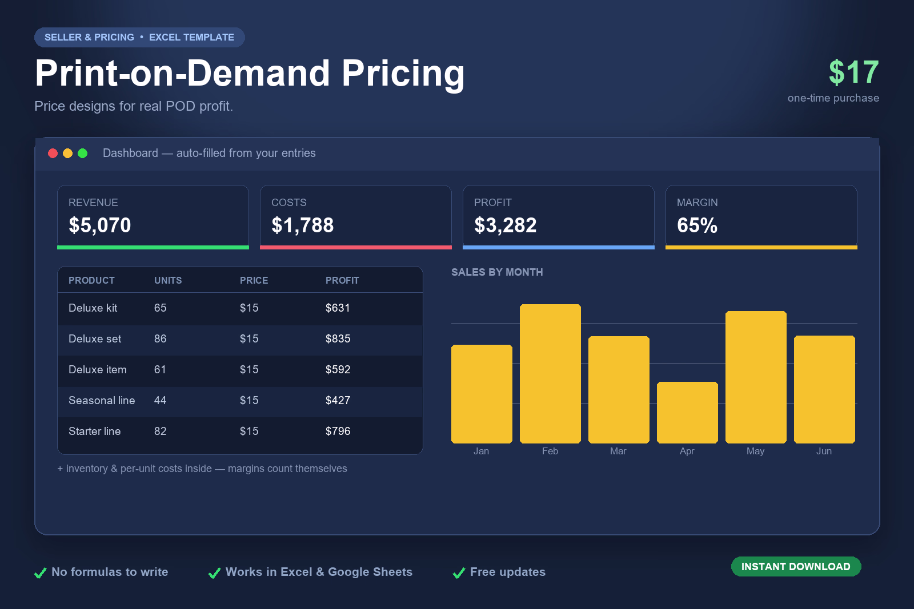Viewport: 914px width, 609px height.
Task: Click checkmark beside Works in Excel
Action: pos(214,573)
